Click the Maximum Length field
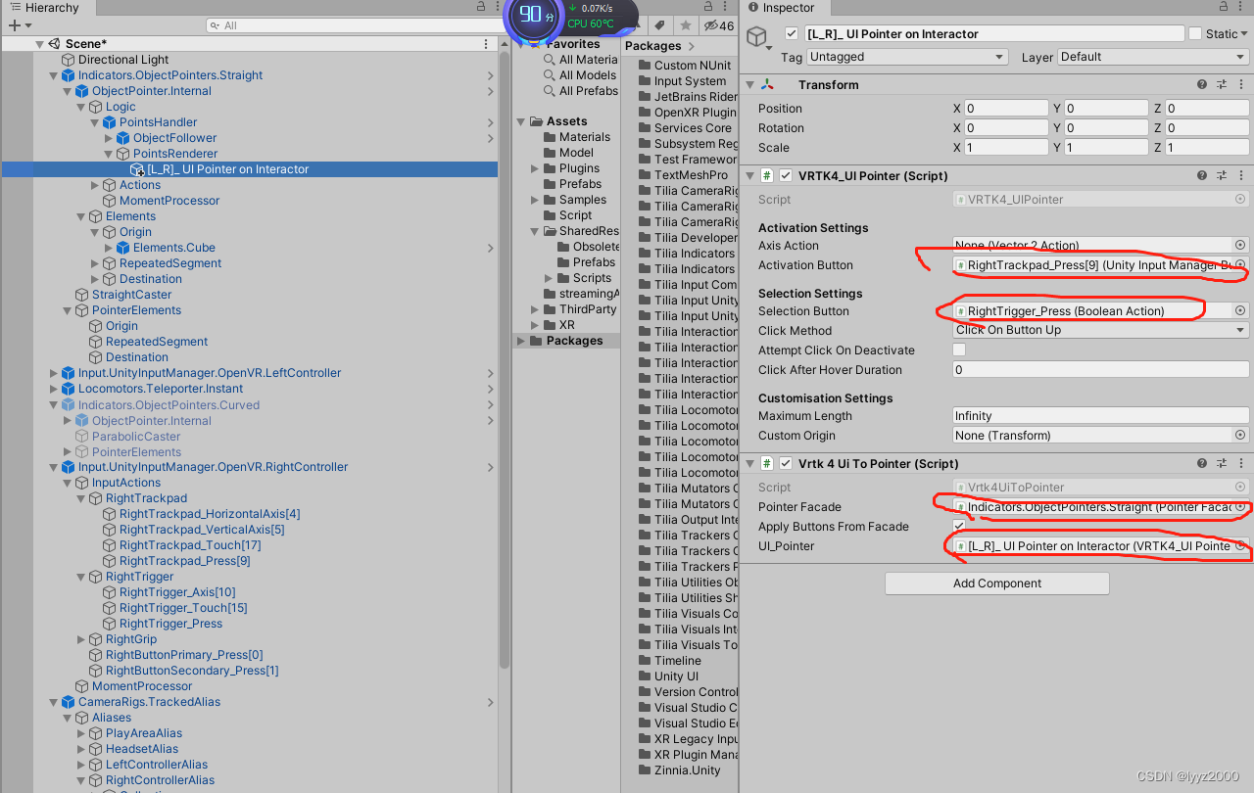The width and height of the screenshot is (1254, 793). 1101,416
